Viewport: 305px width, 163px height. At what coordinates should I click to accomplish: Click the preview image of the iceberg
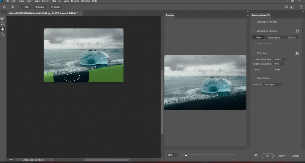[x=205, y=82]
